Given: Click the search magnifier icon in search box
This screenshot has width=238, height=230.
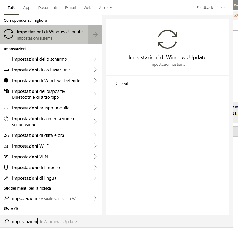Looking at the screenshot, I should 6,221.
